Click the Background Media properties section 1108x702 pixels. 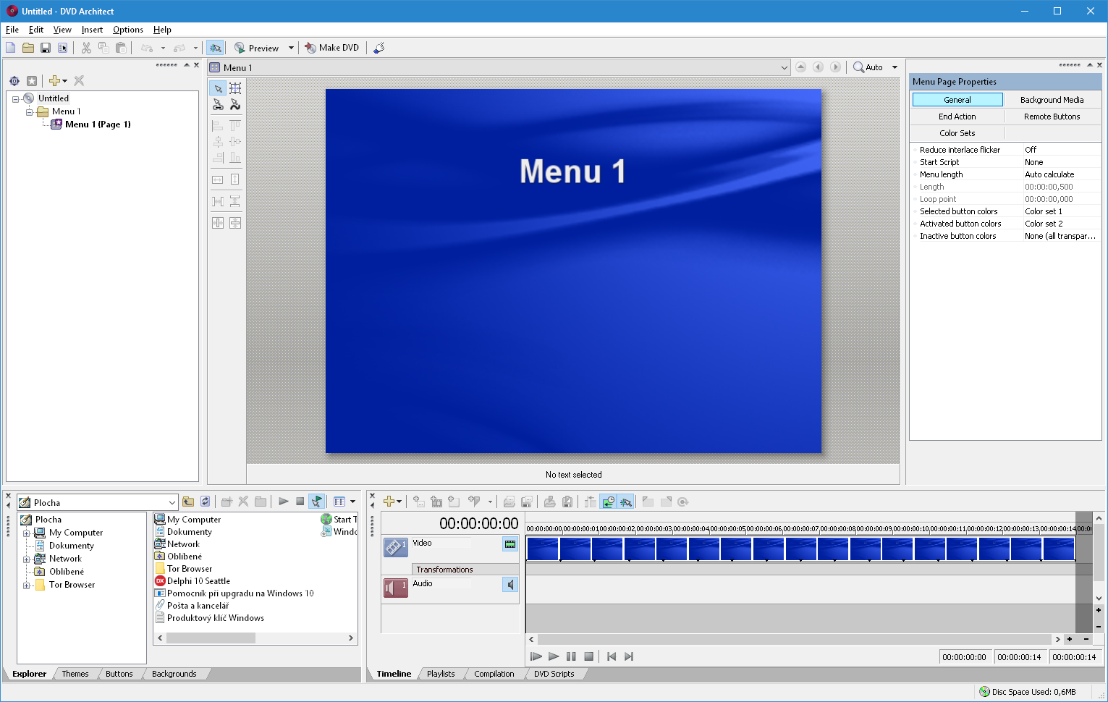[1052, 100]
